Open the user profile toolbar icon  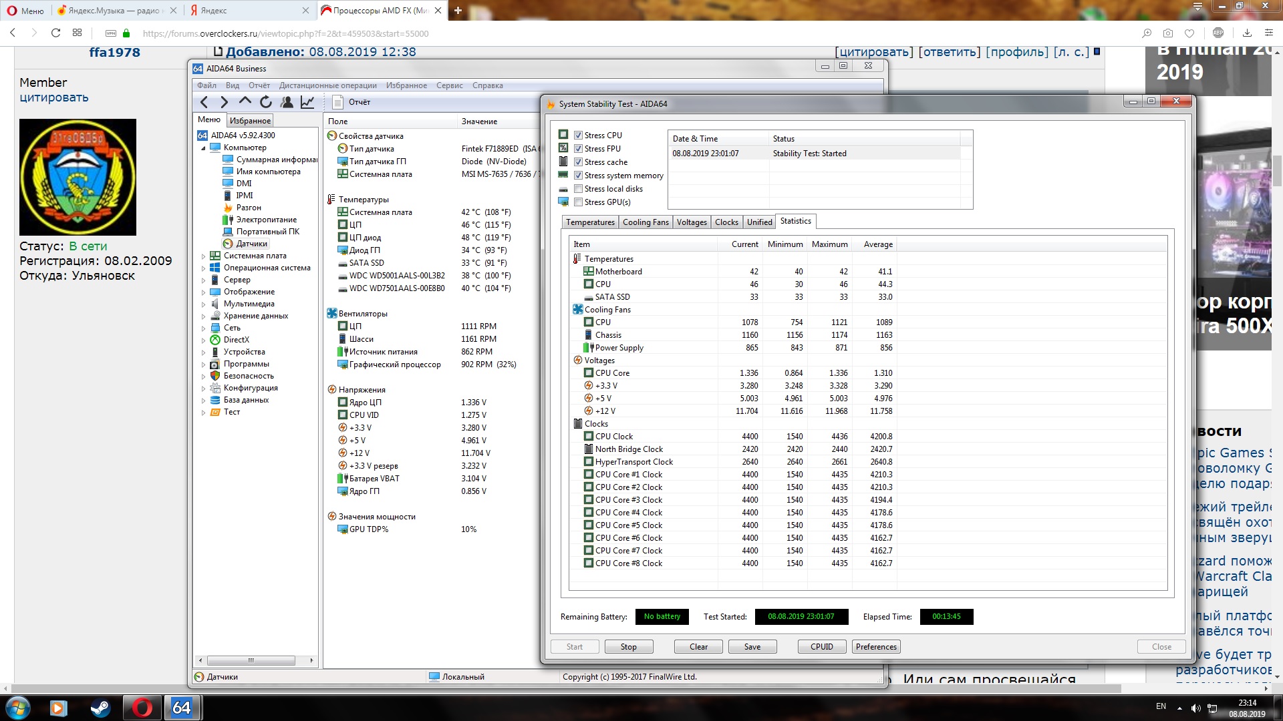[287, 102]
